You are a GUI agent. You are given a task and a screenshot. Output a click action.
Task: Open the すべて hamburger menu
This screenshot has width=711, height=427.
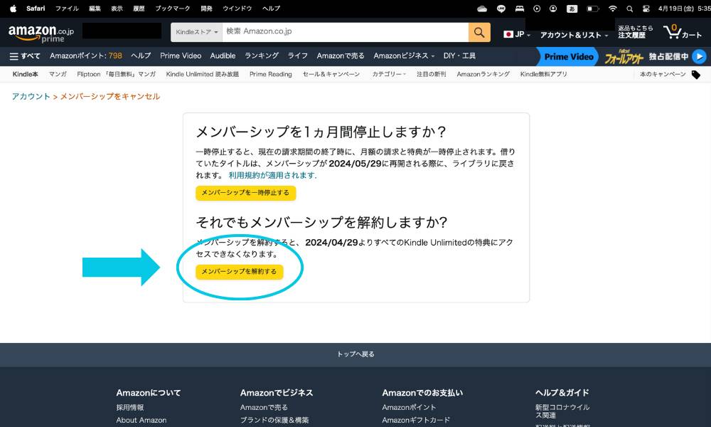point(25,56)
